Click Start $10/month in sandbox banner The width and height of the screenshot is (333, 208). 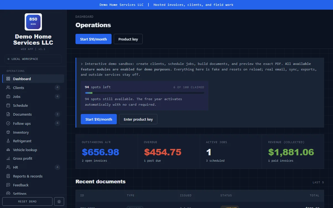pos(99,119)
